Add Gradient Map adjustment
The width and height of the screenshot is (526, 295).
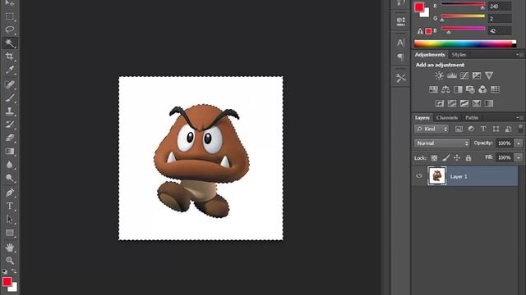click(x=489, y=103)
